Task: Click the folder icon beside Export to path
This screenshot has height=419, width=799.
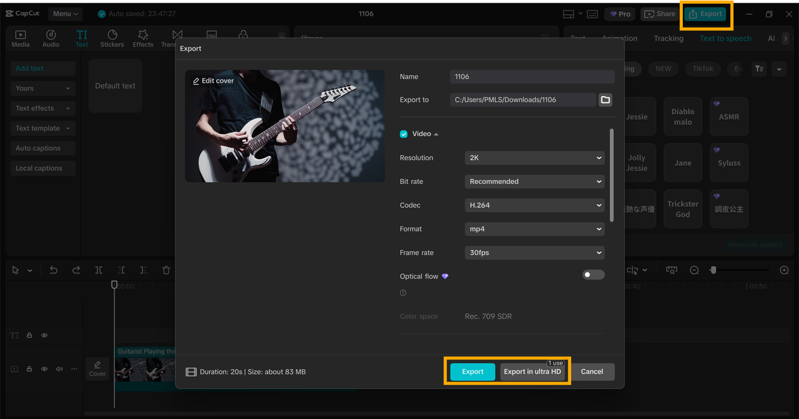Action: (605, 100)
